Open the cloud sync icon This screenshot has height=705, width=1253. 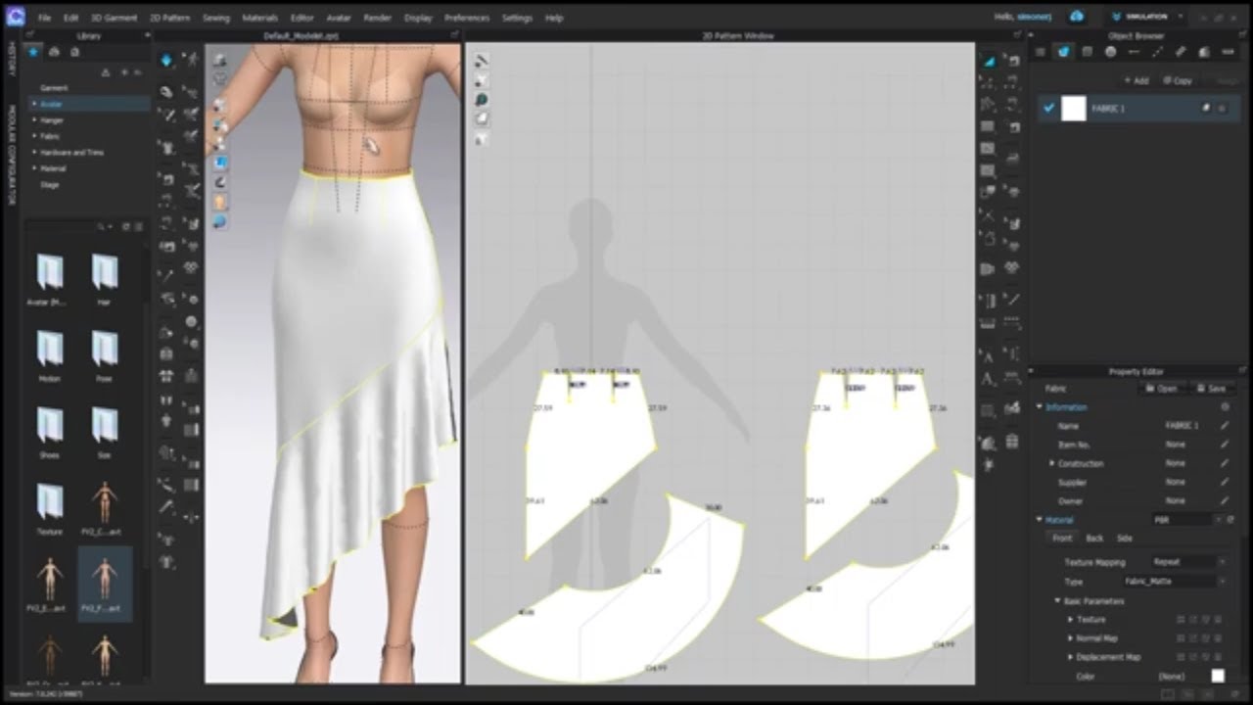1077,17
